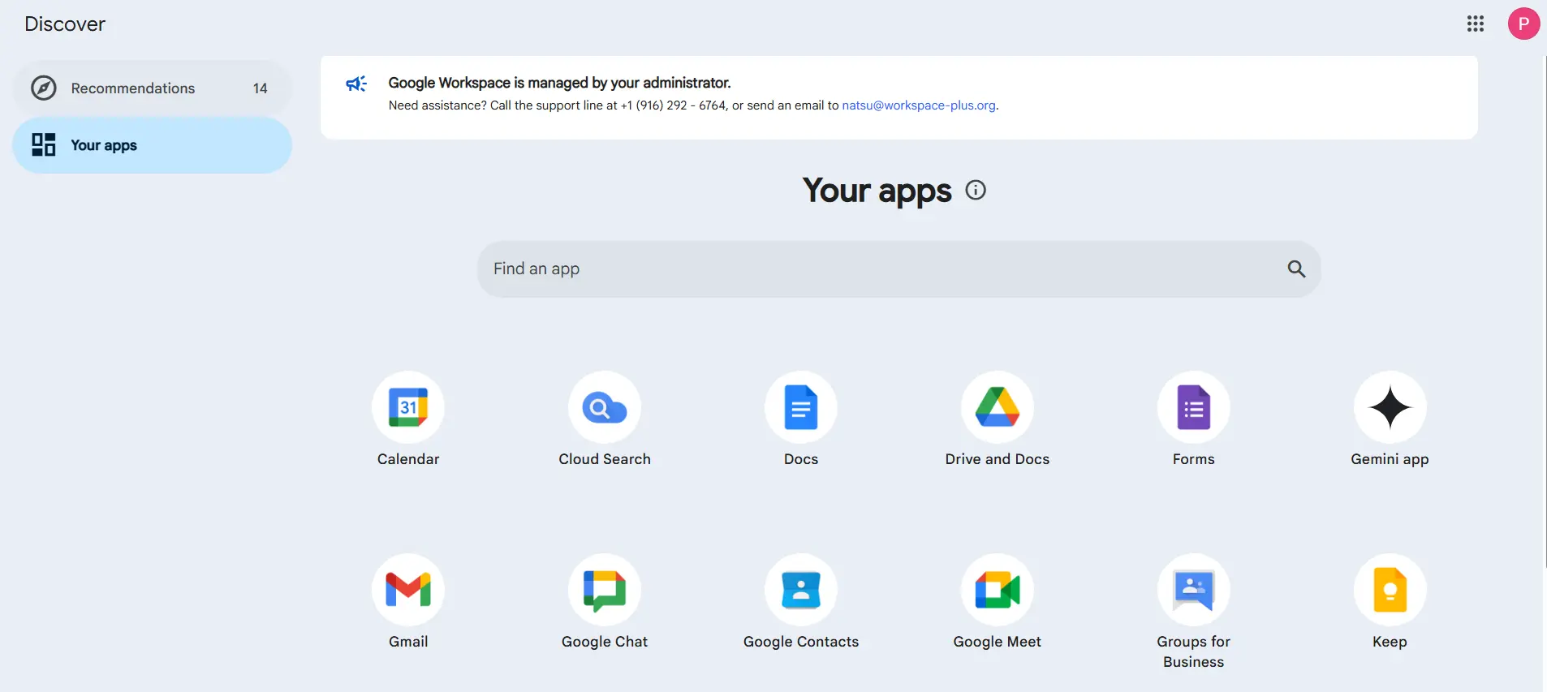Open the Google apps grid launcher
Viewport: 1547px width, 692px height.
pyautogui.click(x=1476, y=24)
